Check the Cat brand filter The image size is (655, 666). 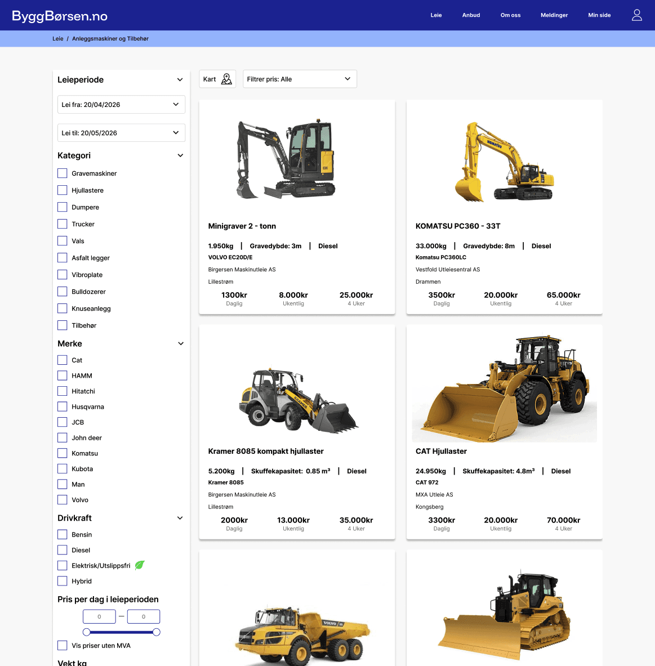(x=63, y=360)
